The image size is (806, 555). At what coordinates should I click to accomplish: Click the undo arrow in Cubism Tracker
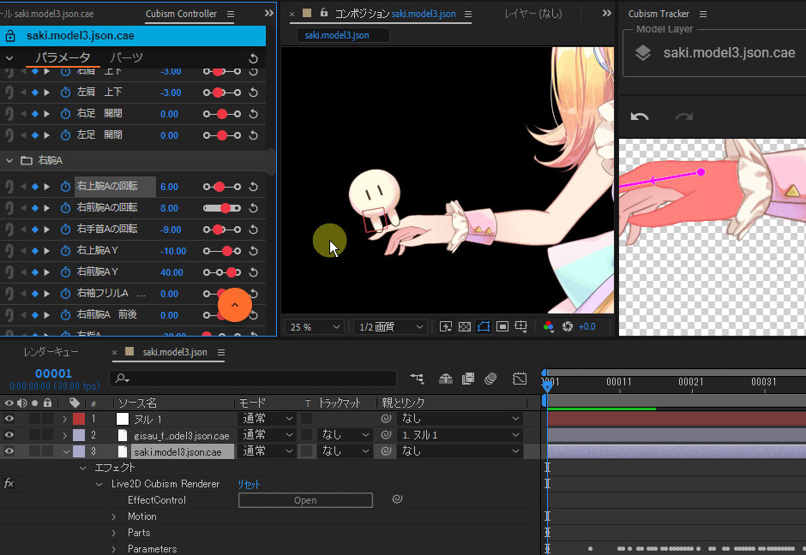(640, 117)
